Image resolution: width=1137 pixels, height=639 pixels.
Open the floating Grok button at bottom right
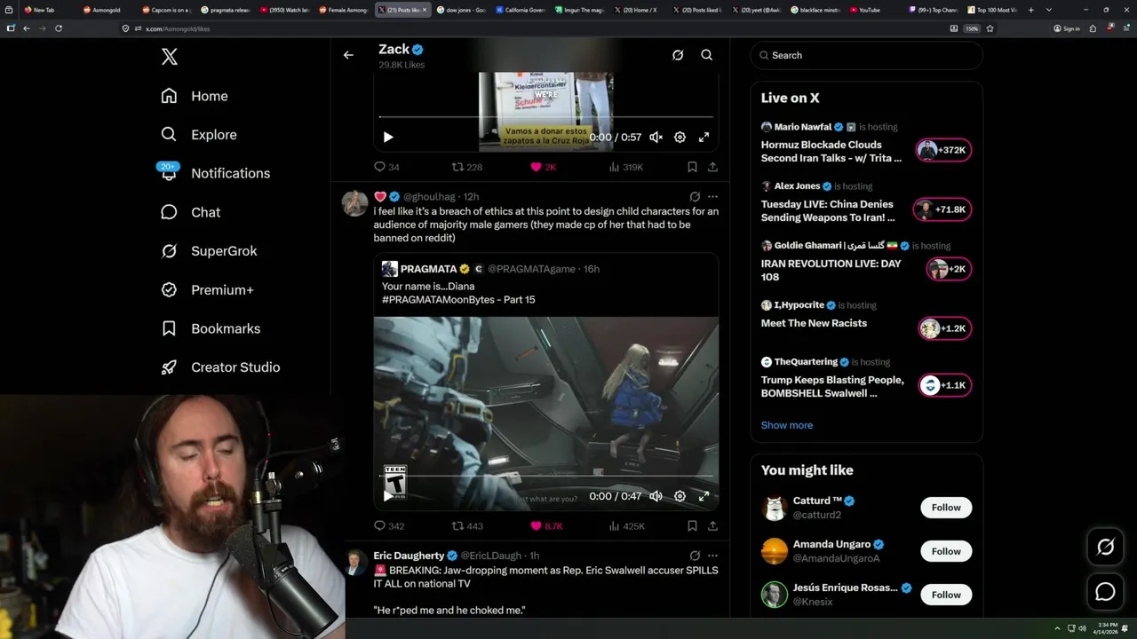1105,548
